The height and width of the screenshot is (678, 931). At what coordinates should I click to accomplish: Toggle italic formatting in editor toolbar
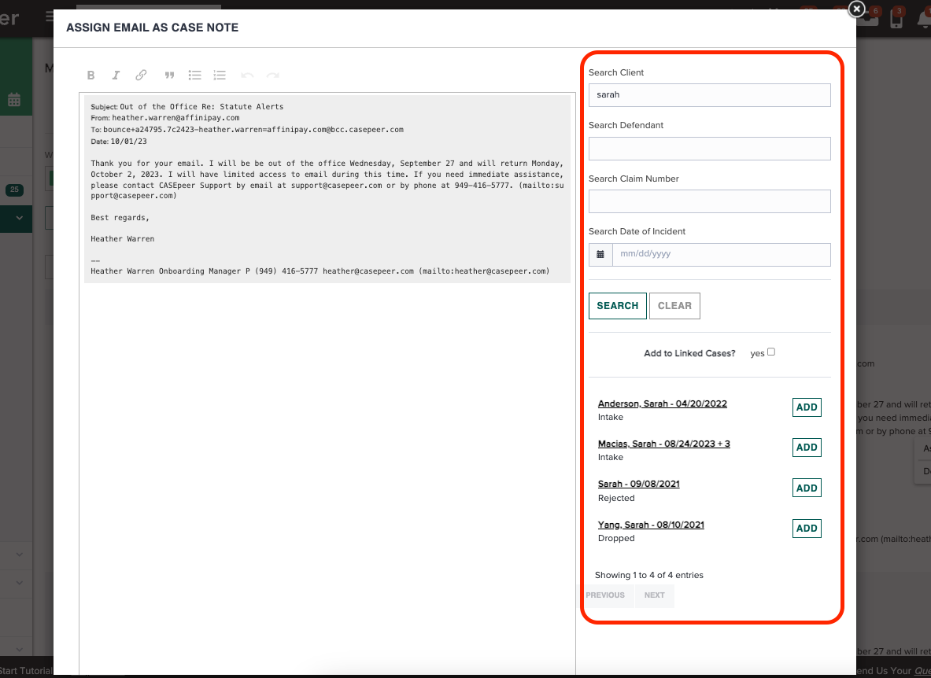click(116, 76)
